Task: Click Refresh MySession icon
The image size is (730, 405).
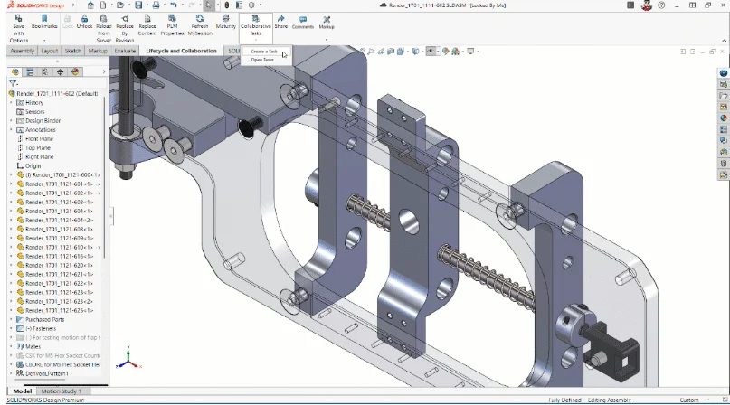Action: click(199, 19)
